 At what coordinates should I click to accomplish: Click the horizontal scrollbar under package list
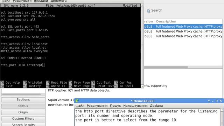(166, 67)
